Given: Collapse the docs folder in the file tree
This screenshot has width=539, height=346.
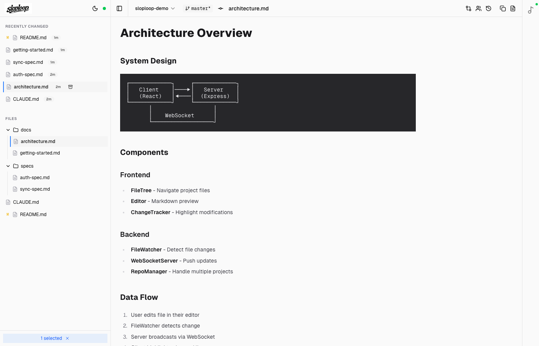Looking at the screenshot, I should [x=8, y=130].
